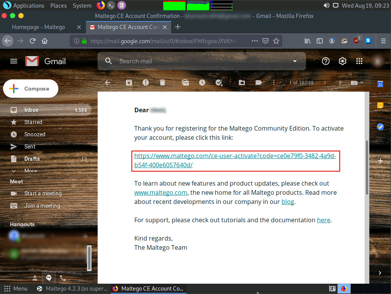Open Gmail Support help icon

(x=326, y=61)
